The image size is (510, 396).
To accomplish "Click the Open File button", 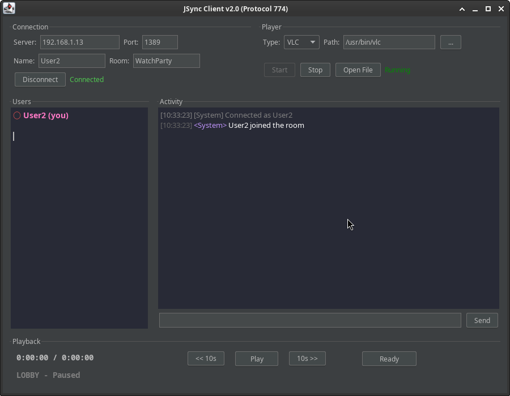I will click(358, 70).
